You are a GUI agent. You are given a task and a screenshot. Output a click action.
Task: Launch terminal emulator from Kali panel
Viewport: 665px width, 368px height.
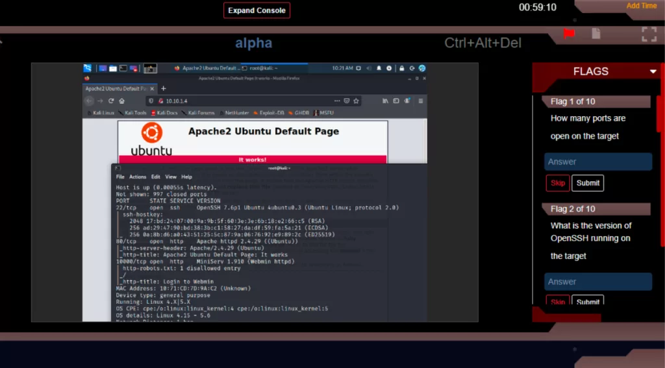(x=123, y=68)
